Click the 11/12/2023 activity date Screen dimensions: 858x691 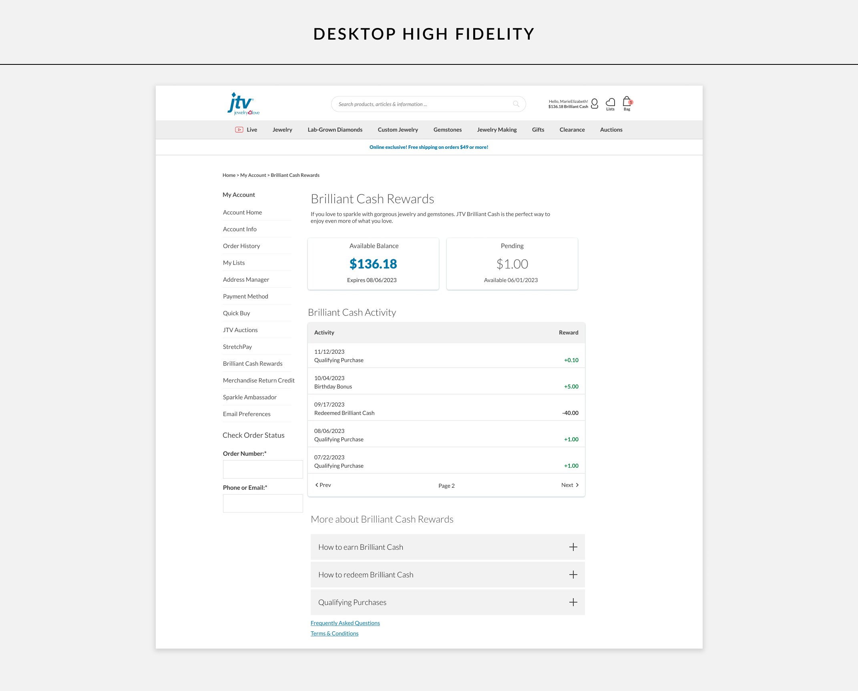point(329,352)
